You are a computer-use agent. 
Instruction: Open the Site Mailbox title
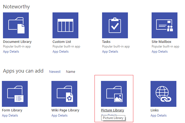[x=161, y=42]
